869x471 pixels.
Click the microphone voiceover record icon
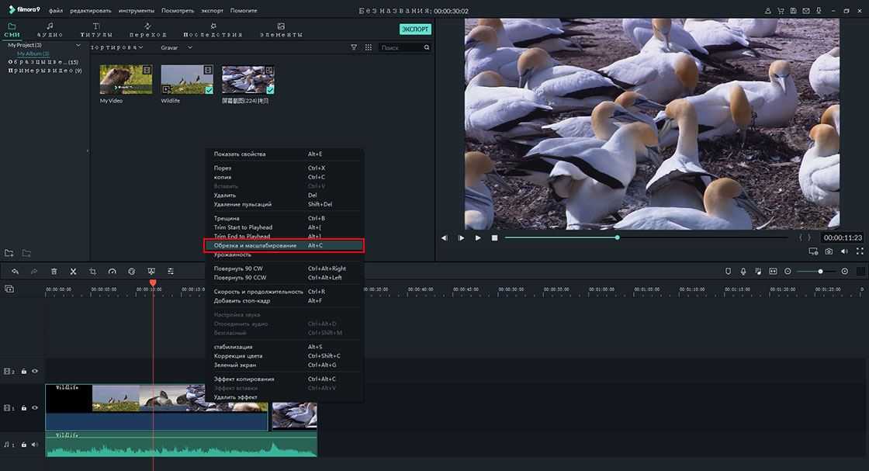743,271
